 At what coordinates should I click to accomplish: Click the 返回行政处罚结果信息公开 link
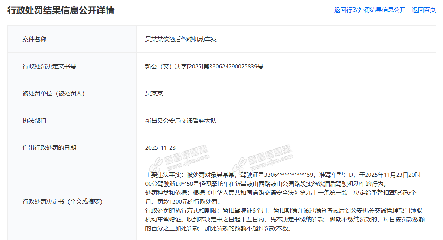point(370,10)
